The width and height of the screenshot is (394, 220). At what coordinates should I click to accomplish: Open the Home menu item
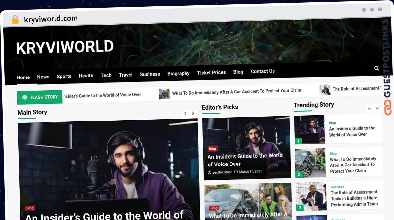click(x=23, y=77)
